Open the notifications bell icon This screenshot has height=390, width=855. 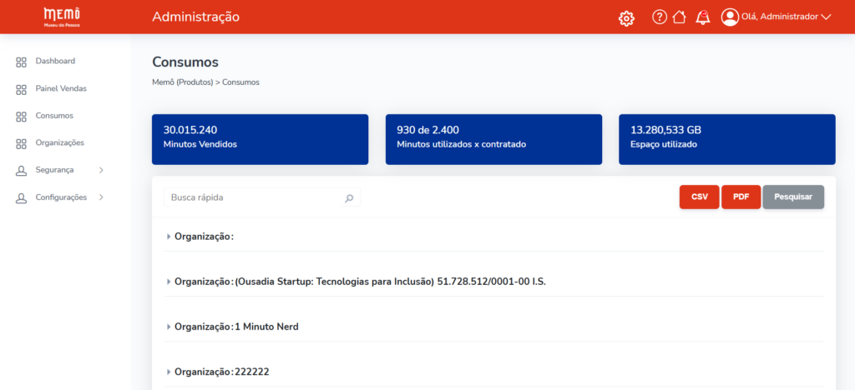pyautogui.click(x=703, y=17)
